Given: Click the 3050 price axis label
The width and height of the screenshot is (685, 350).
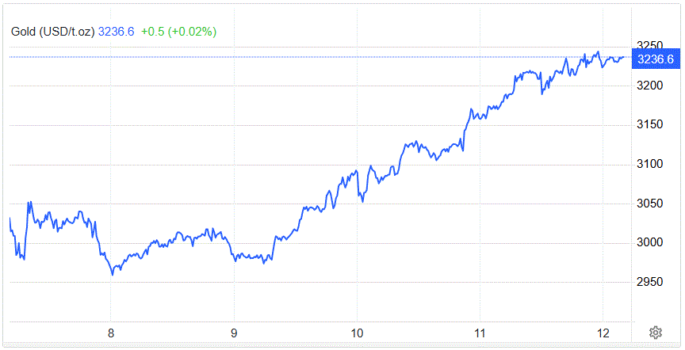Looking at the screenshot, I should (650, 204).
